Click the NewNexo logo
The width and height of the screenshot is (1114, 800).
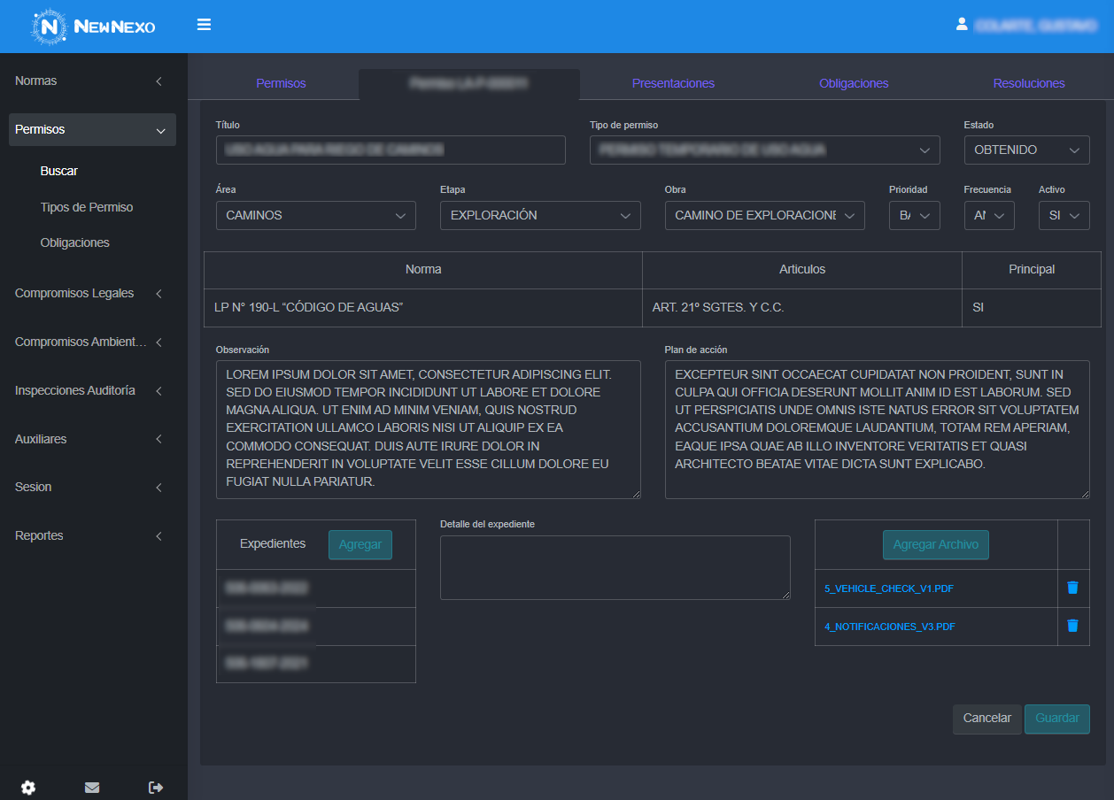(94, 27)
